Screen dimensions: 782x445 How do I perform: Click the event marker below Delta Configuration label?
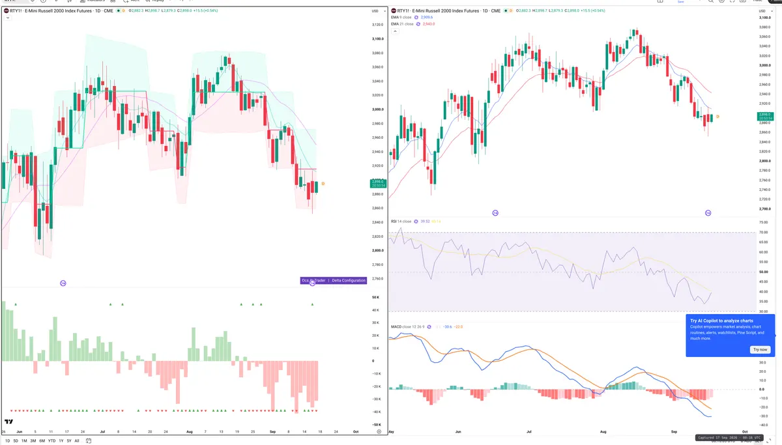(312, 283)
